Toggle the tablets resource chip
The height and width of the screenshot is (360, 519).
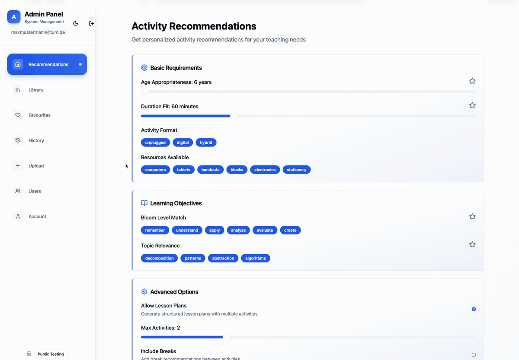click(x=183, y=170)
